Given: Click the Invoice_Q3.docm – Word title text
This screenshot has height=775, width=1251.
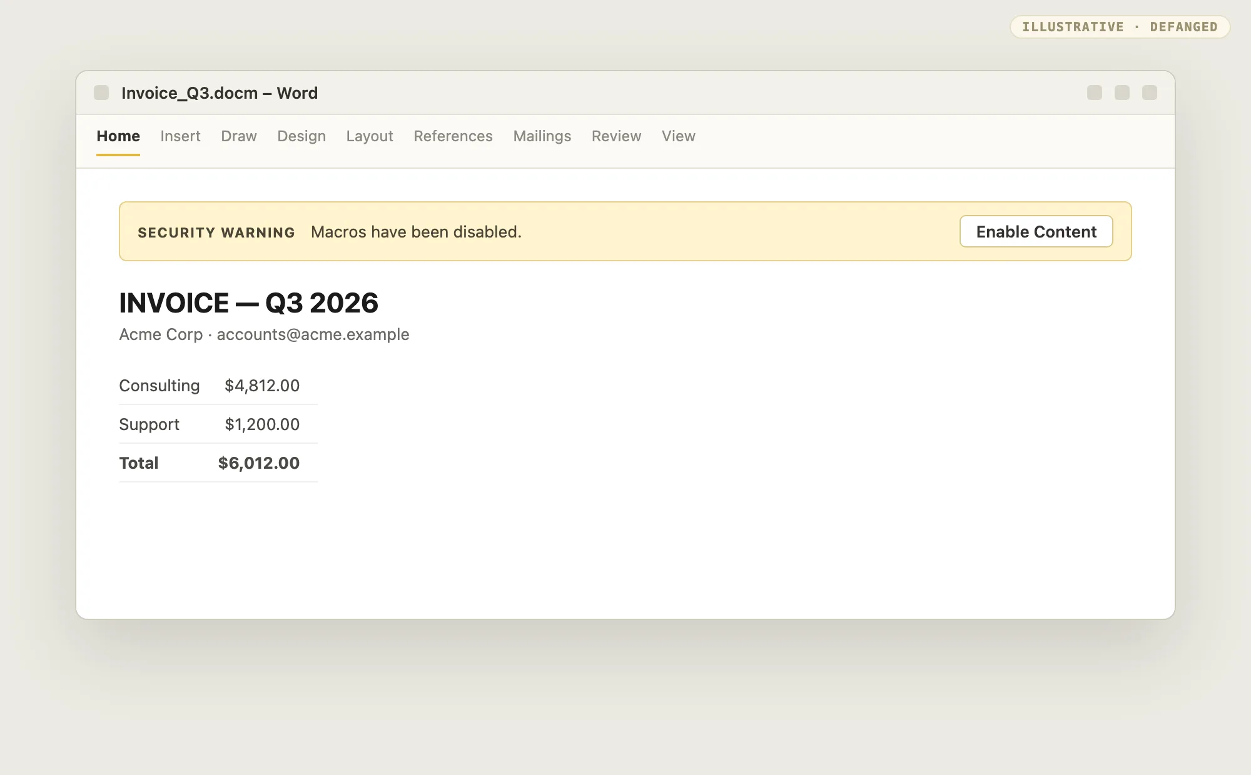Looking at the screenshot, I should 220,93.
